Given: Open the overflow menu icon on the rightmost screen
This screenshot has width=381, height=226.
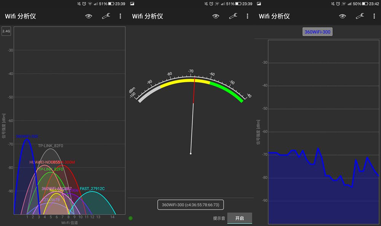Looking at the screenshot, I should point(375,16).
